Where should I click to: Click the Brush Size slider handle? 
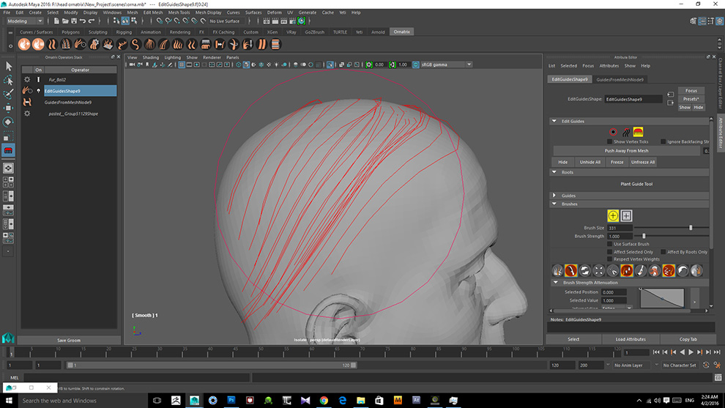click(691, 228)
